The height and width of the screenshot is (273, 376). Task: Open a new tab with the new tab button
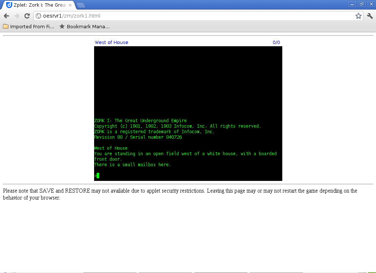(x=81, y=5)
